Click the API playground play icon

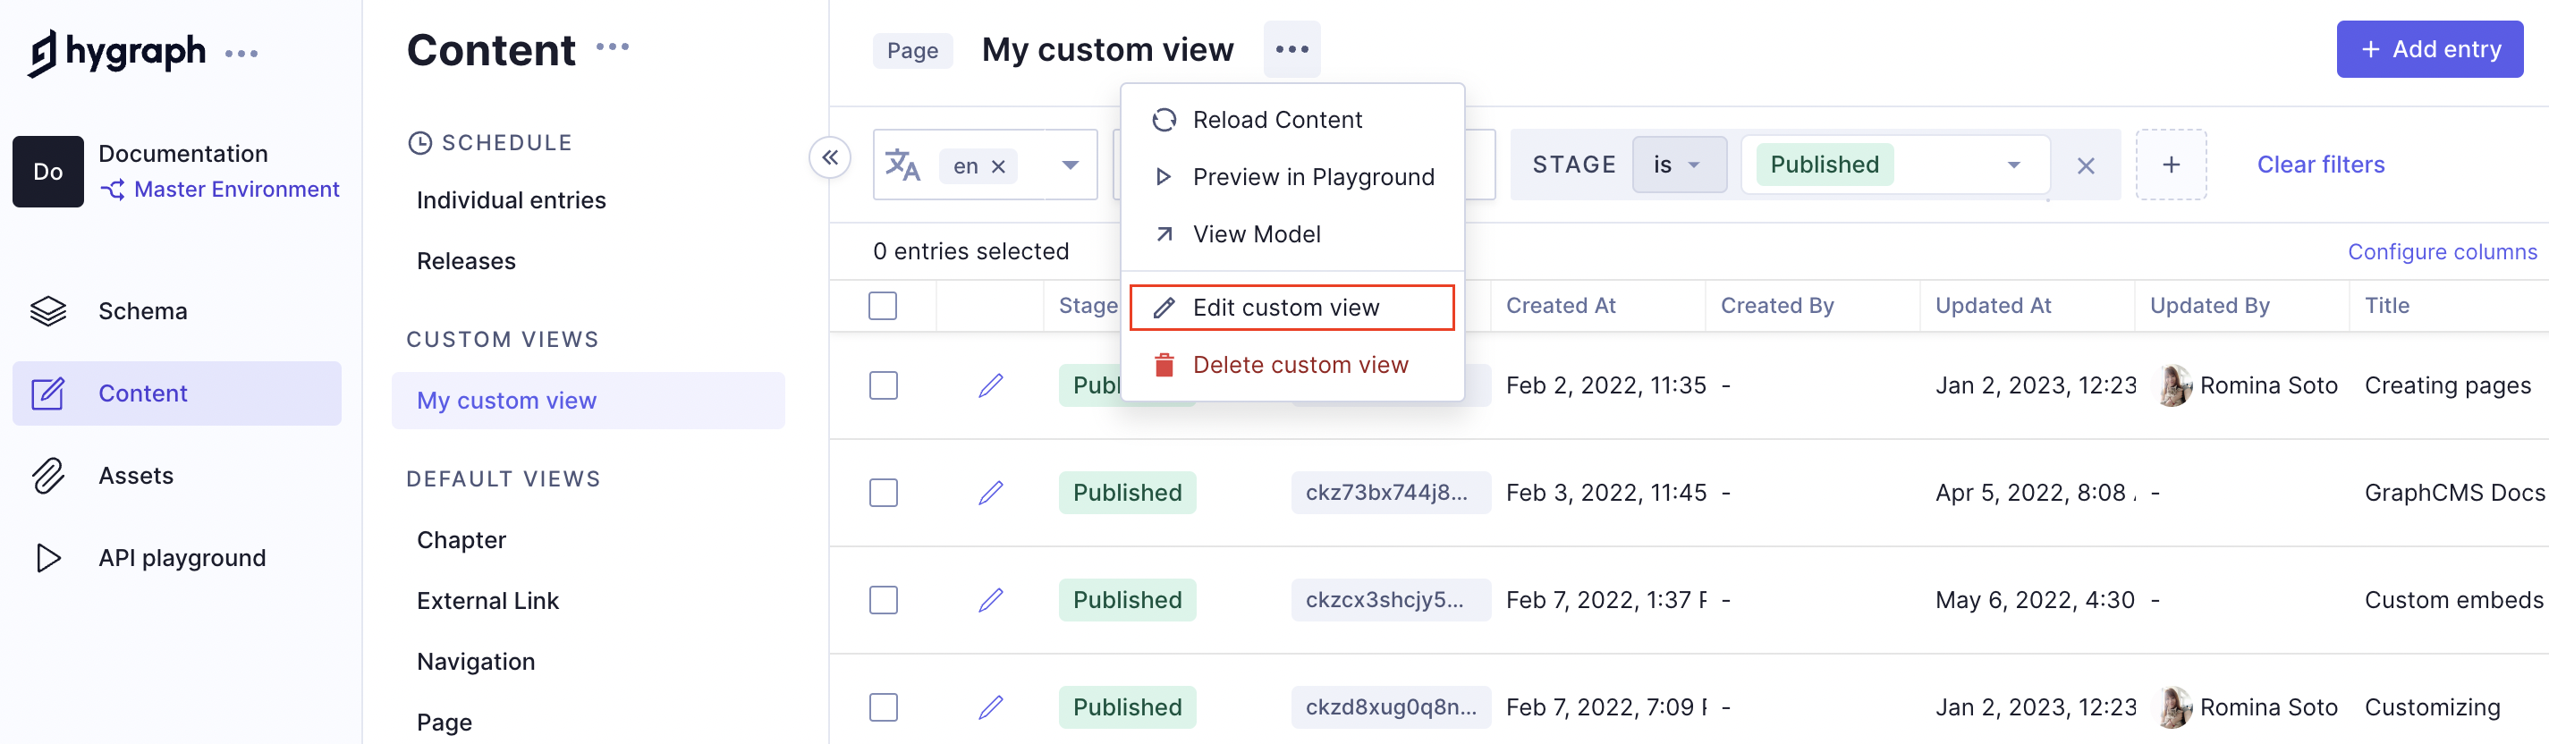pyautogui.click(x=47, y=558)
